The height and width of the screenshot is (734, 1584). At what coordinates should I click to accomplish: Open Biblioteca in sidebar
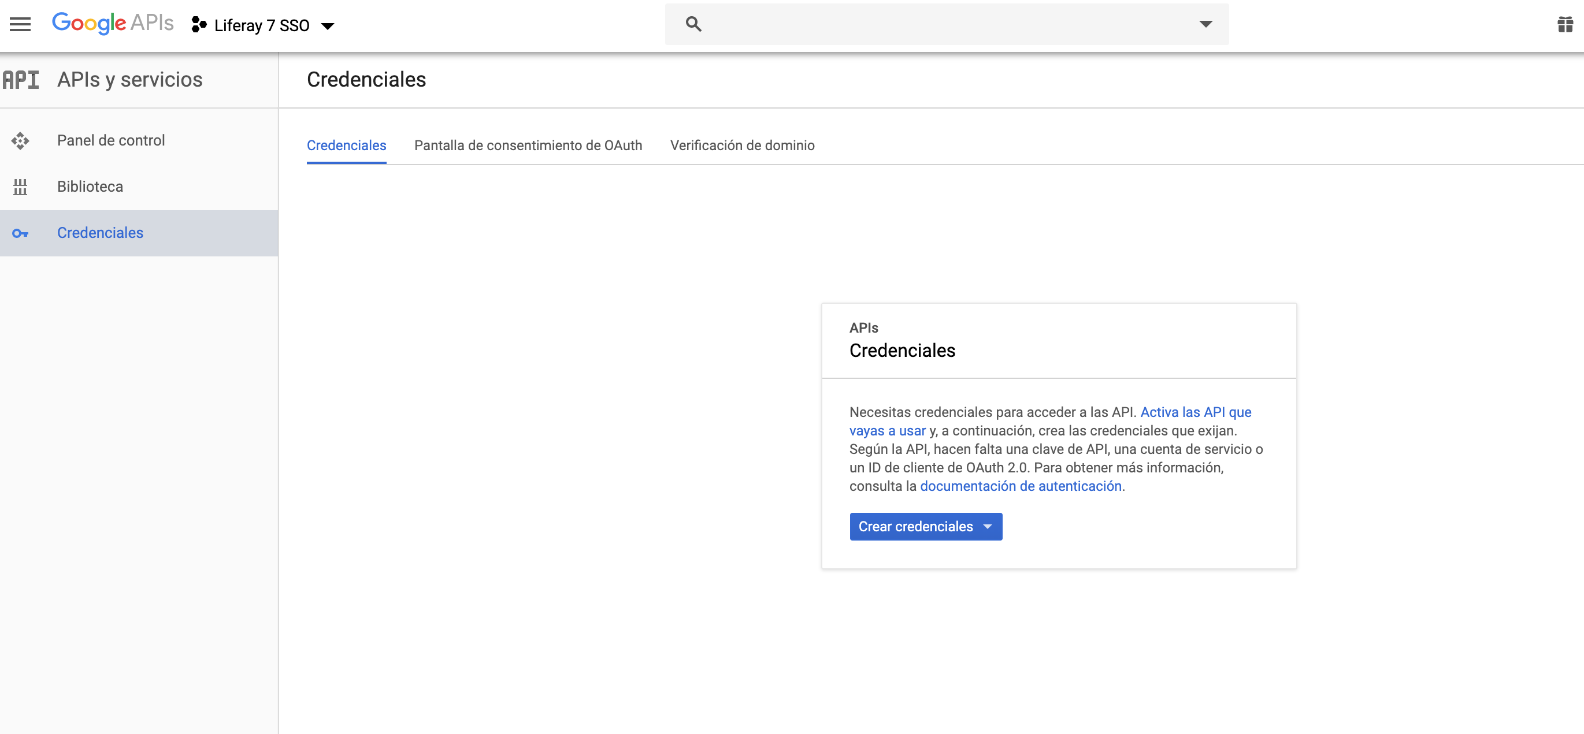[139, 187]
